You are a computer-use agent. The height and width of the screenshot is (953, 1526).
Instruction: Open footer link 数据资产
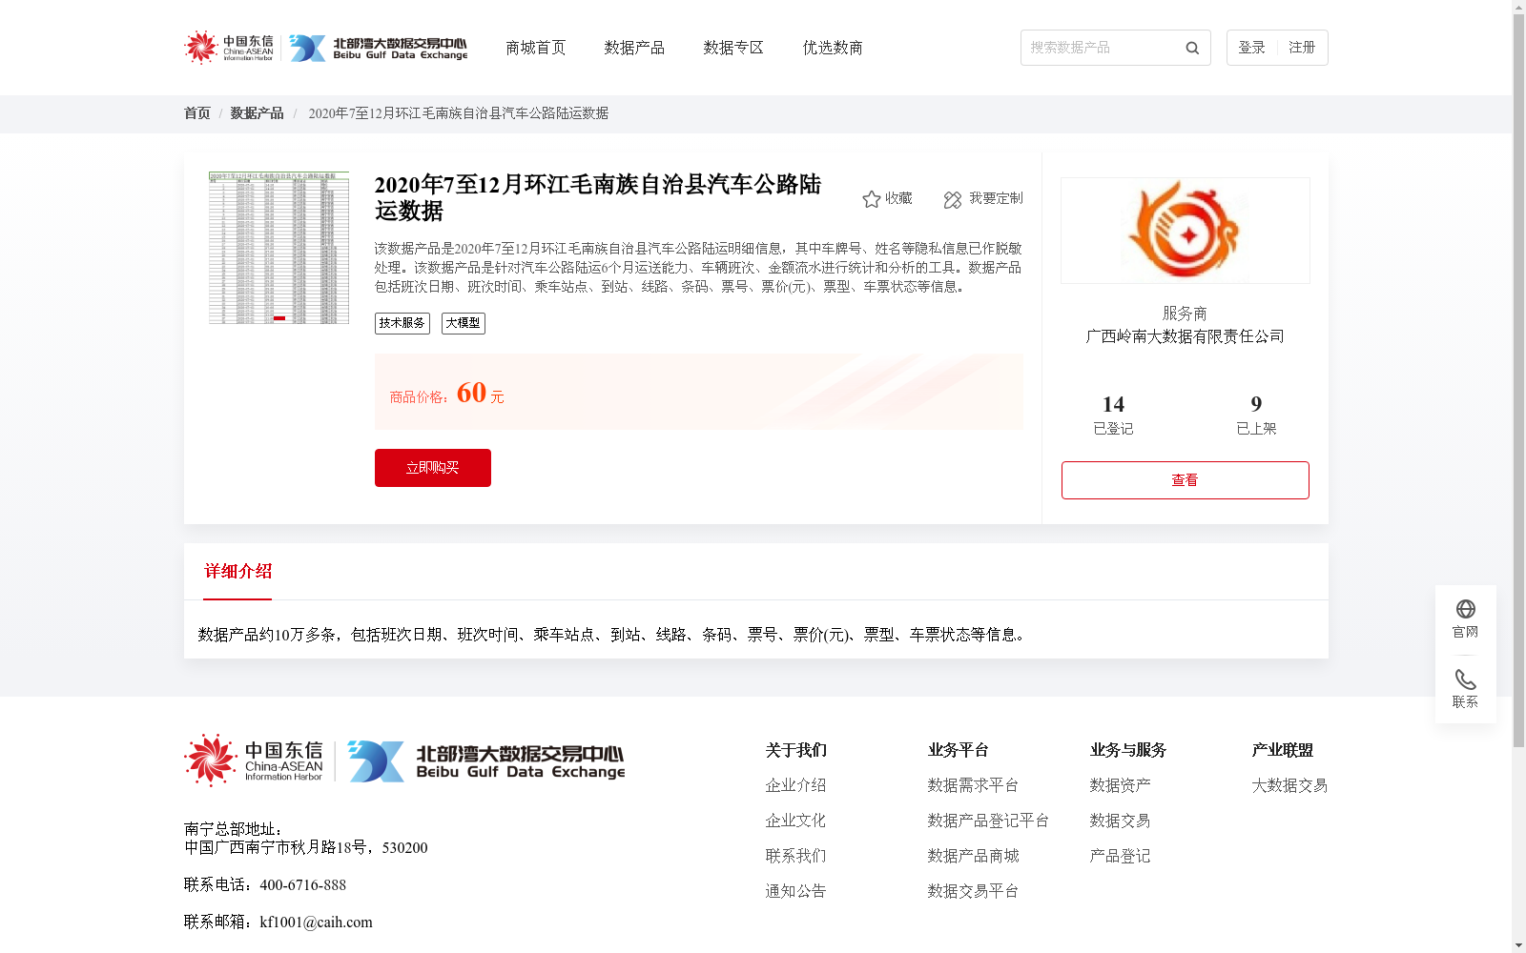point(1120,785)
